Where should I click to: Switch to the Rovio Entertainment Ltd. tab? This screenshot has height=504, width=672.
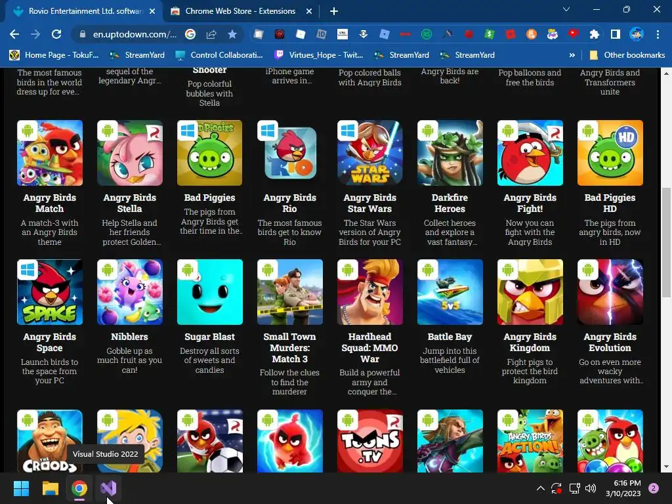[84, 11]
